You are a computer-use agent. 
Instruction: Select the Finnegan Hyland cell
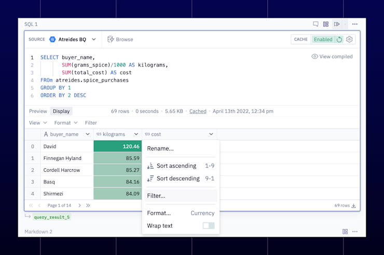67,158
